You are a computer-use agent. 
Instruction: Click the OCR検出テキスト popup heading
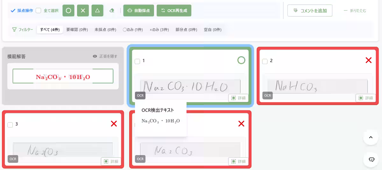coord(158,110)
